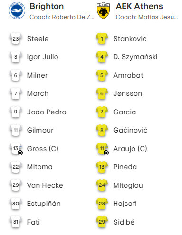The width and height of the screenshot is (182, 235).
Task: Select player Estupiñán from Brighton lineup
Action: (x=44, y=204)
